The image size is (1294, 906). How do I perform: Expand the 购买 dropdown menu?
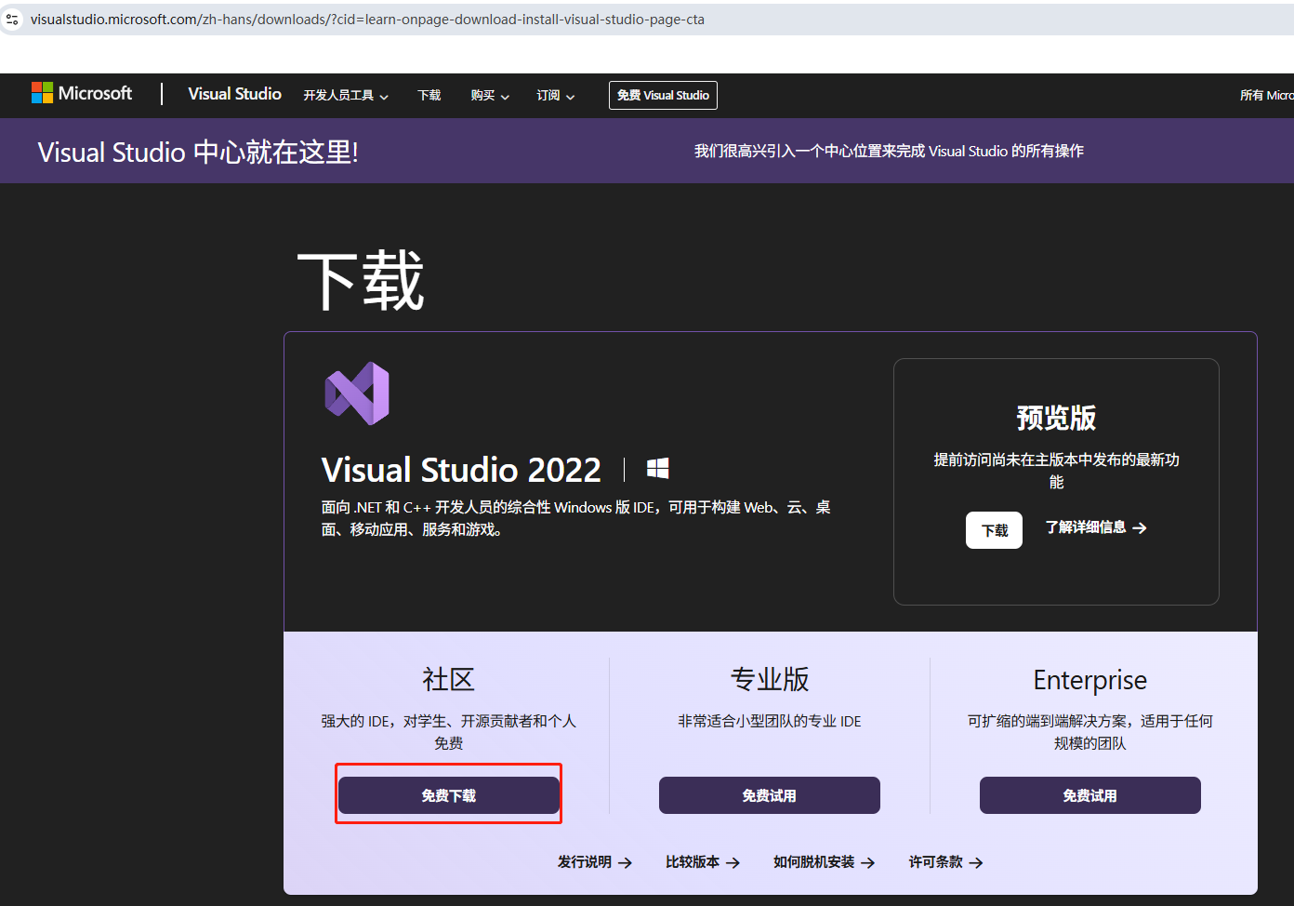coord(490,95)
